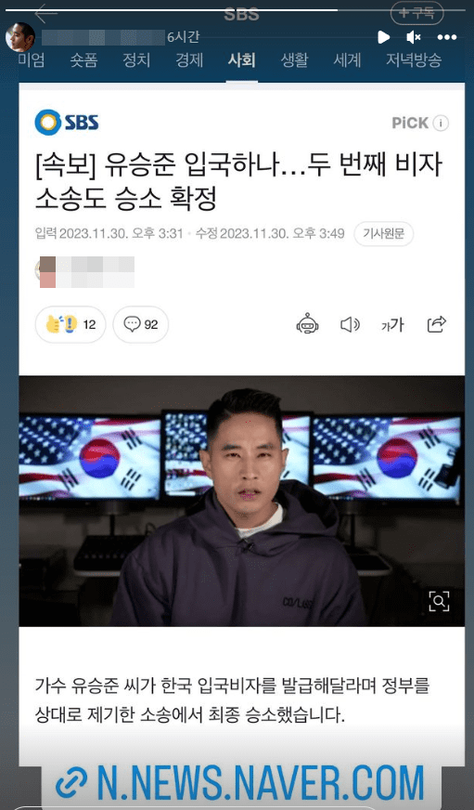Tap the reaction emoji button with 12

70,324
